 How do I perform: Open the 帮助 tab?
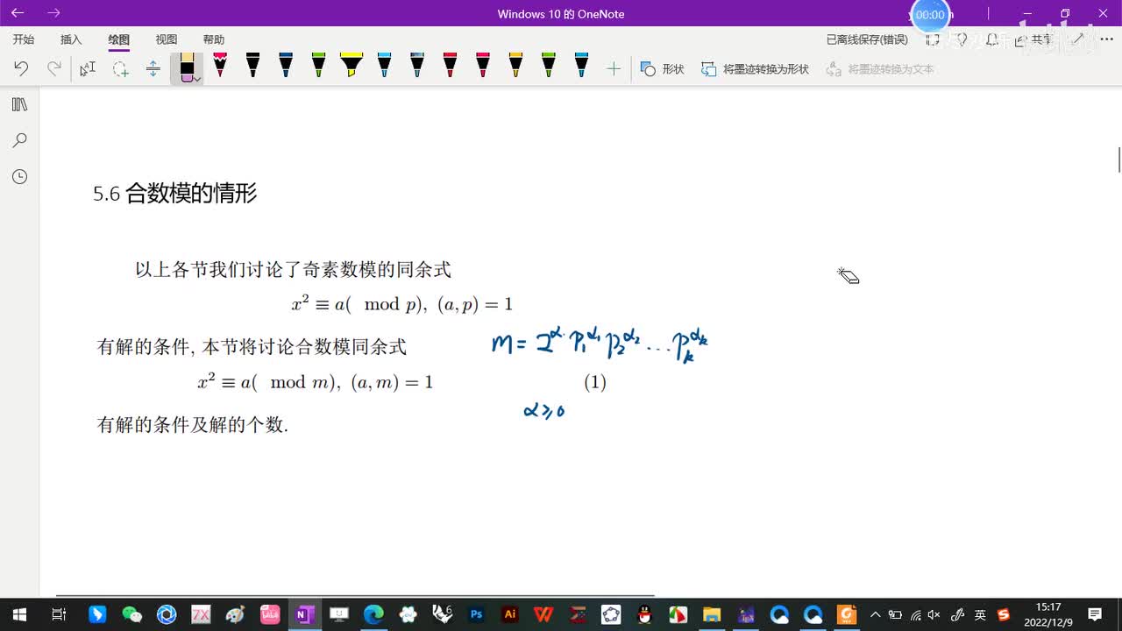click(x=214, y=39)
